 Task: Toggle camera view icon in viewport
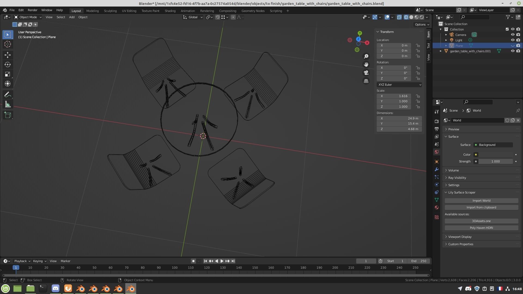366,73
